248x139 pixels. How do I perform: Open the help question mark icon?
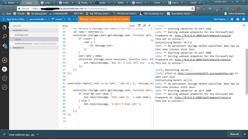click(238, 19)
